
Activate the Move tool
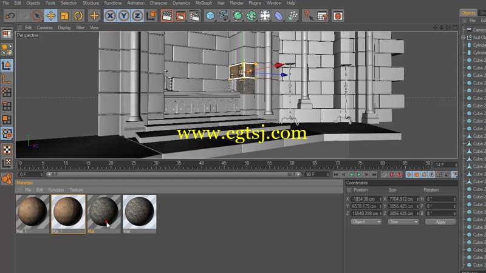pyautogui.click(x=51, y=16)
